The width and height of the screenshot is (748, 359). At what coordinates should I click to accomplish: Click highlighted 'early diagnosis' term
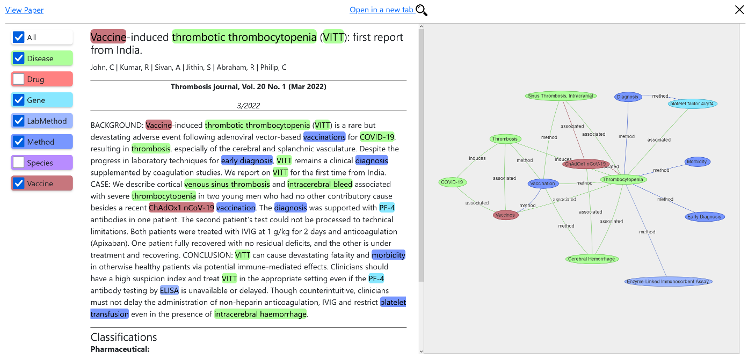click(247, 160)
